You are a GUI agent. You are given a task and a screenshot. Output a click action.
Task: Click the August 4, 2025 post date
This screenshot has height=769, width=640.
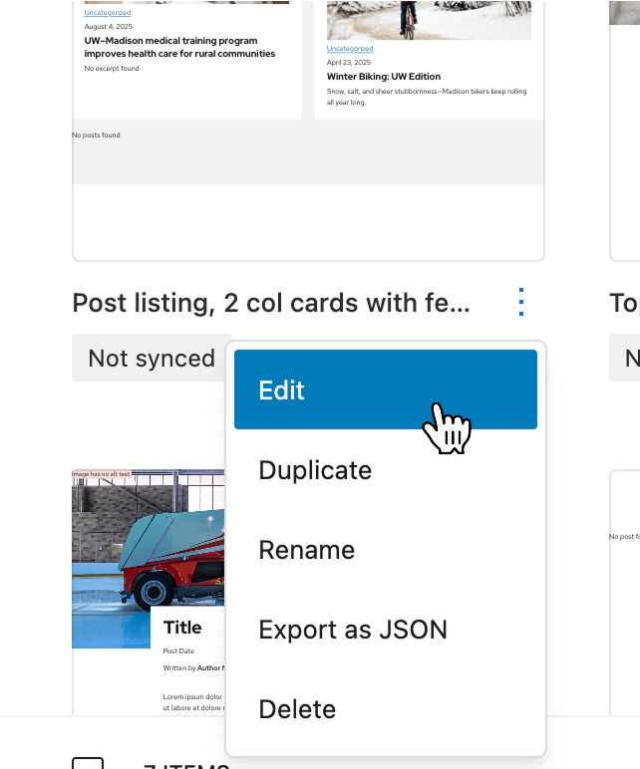(x=107, y=27)
